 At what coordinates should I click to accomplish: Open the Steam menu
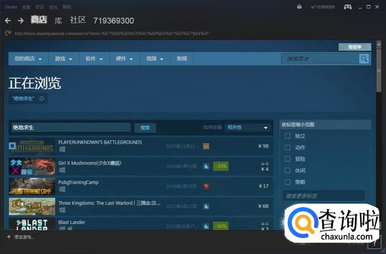11,7
